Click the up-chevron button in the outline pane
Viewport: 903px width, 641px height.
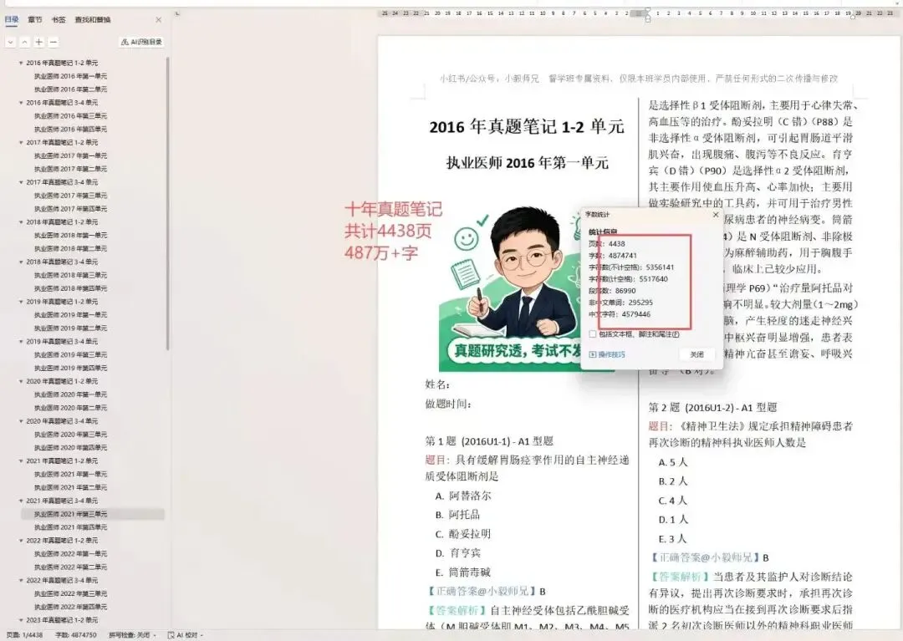[x=25, y=42]
